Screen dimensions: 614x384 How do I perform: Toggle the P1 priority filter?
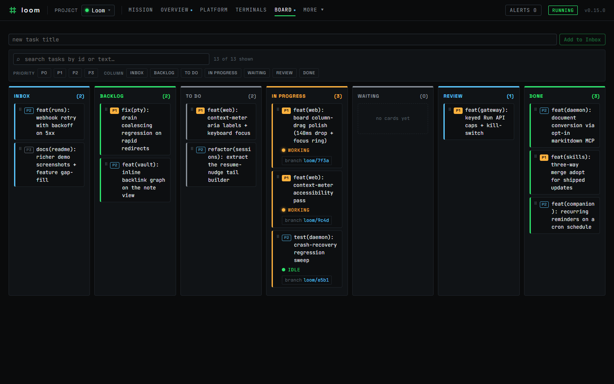coord(60,73)
